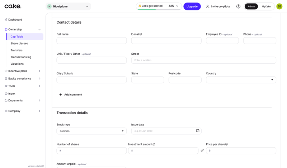Click the Price per share info icon

[x=226, y=144]
